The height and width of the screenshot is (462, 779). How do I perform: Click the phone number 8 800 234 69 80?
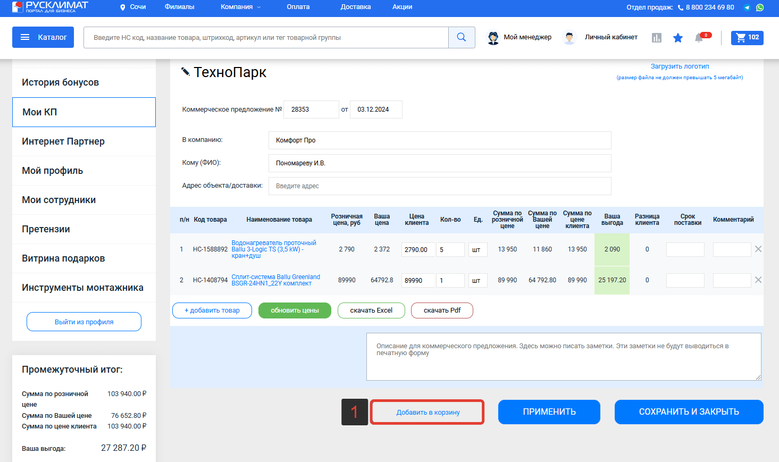(710, 7)
